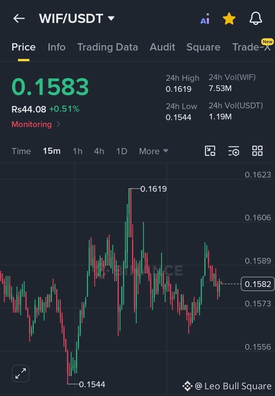Screen dimensions: 275x396
Task: Click the 0.1619 high marker on chart
Action: coord(154,189)
